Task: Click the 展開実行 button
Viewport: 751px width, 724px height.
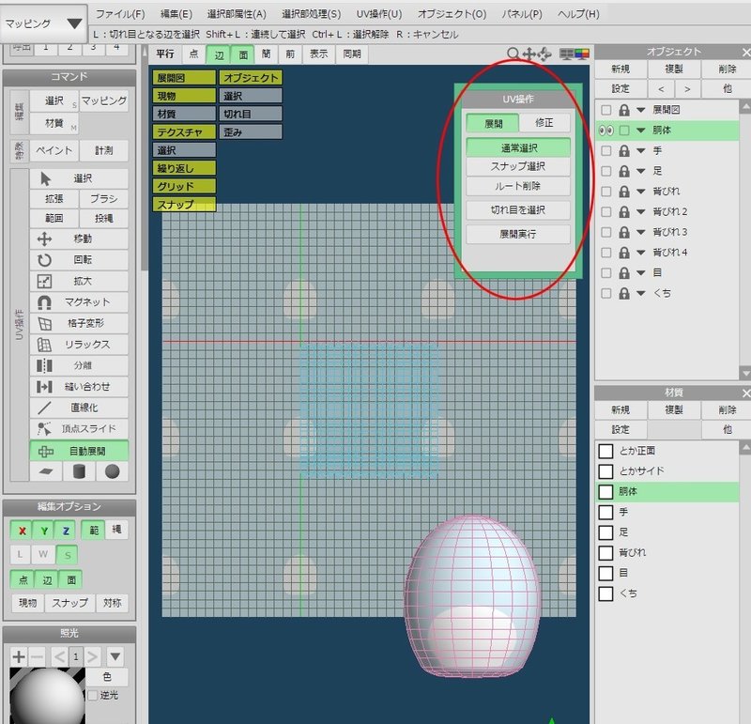Action: click(518, 234)
